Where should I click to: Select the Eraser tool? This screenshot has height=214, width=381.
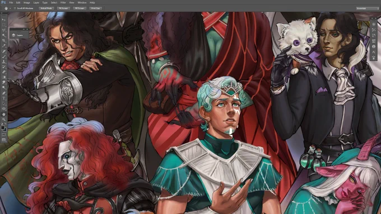point(4,72)
